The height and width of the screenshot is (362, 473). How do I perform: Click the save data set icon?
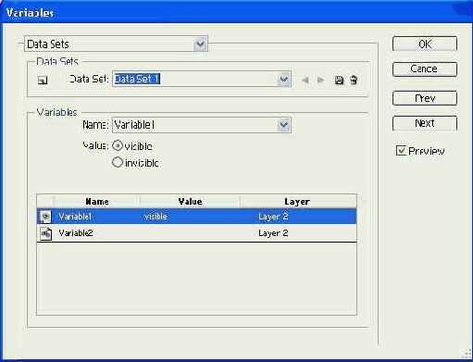click(x=339, y=81)
